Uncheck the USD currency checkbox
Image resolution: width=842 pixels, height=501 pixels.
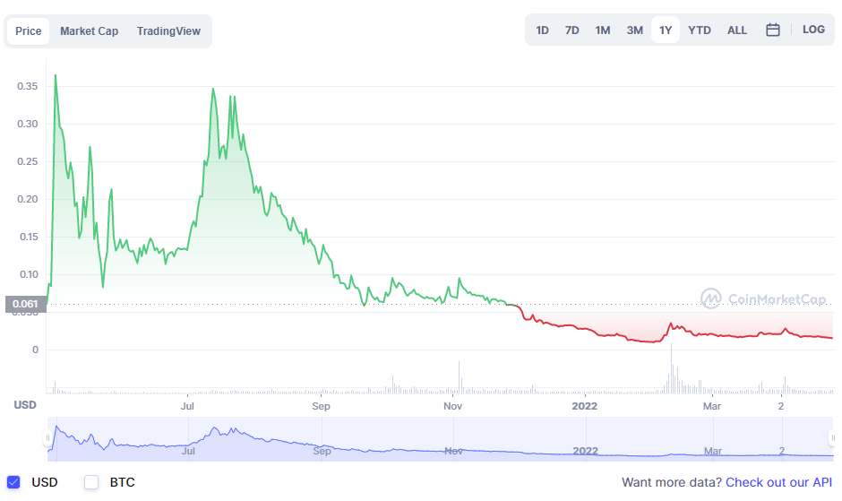13,482
